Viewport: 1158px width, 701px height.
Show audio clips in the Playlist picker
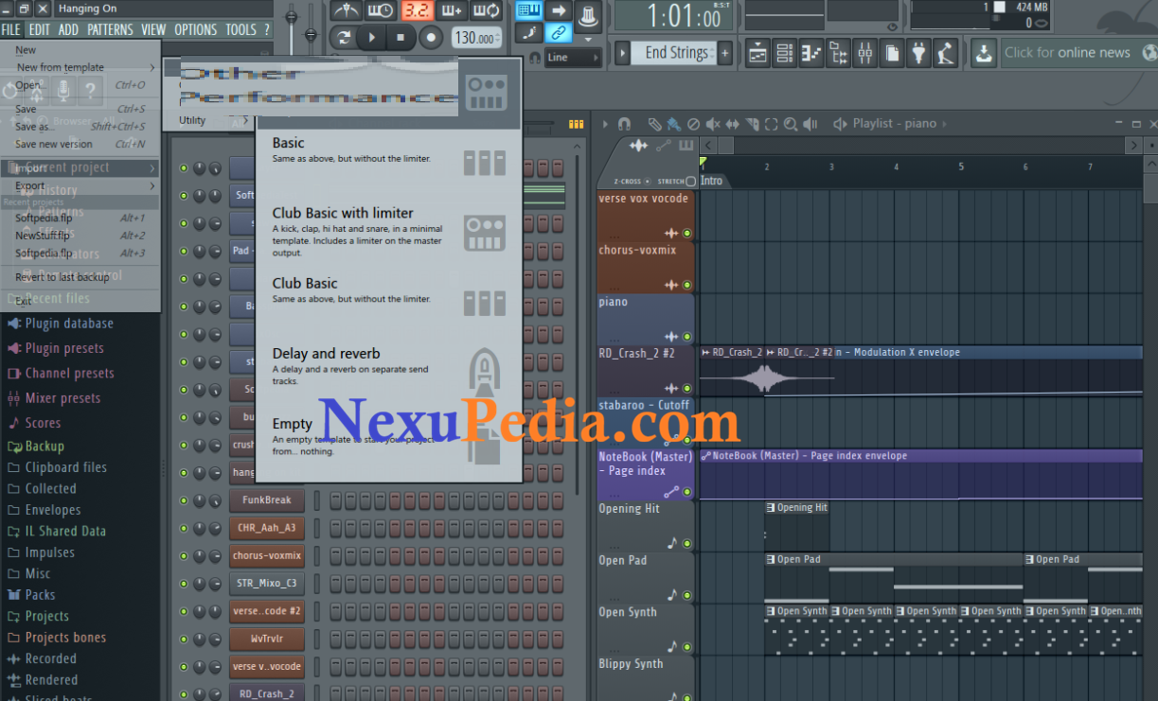[639, 145]
